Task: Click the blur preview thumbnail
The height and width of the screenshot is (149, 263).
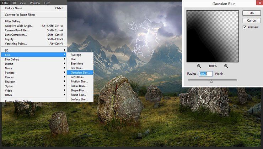Action: [x=213, y=36]
